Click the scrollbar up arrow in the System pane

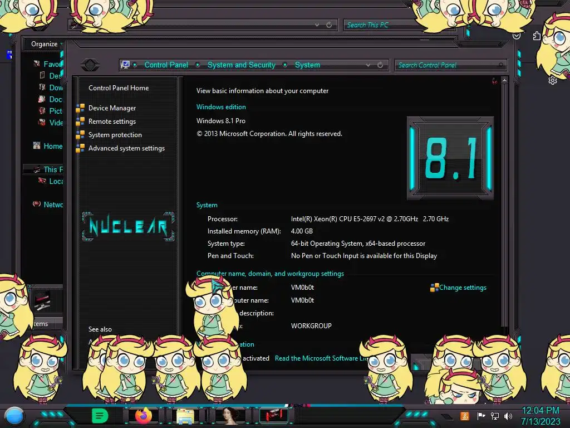[504, 80]
